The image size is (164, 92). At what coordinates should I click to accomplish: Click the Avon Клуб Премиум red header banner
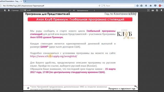coord(80,19)
